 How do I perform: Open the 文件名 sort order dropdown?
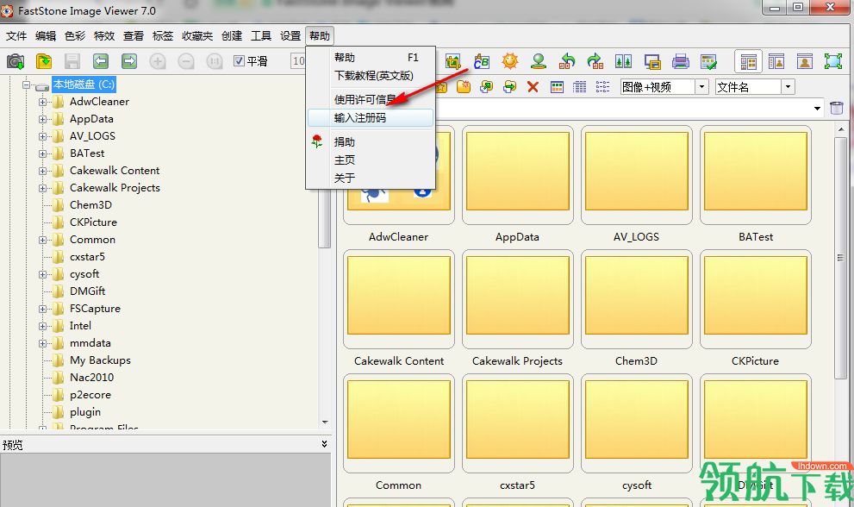coord(788,87)
